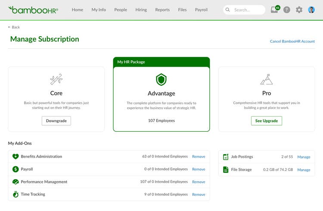This screenshot has height=211, width=323.
Task: Click the Cancel BambooHR Account link
Action: (292, 41)
